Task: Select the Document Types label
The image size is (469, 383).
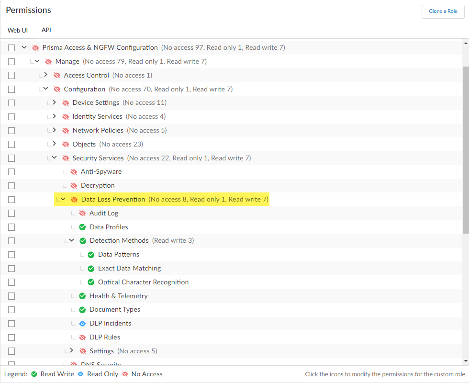Action: (115, 310)
